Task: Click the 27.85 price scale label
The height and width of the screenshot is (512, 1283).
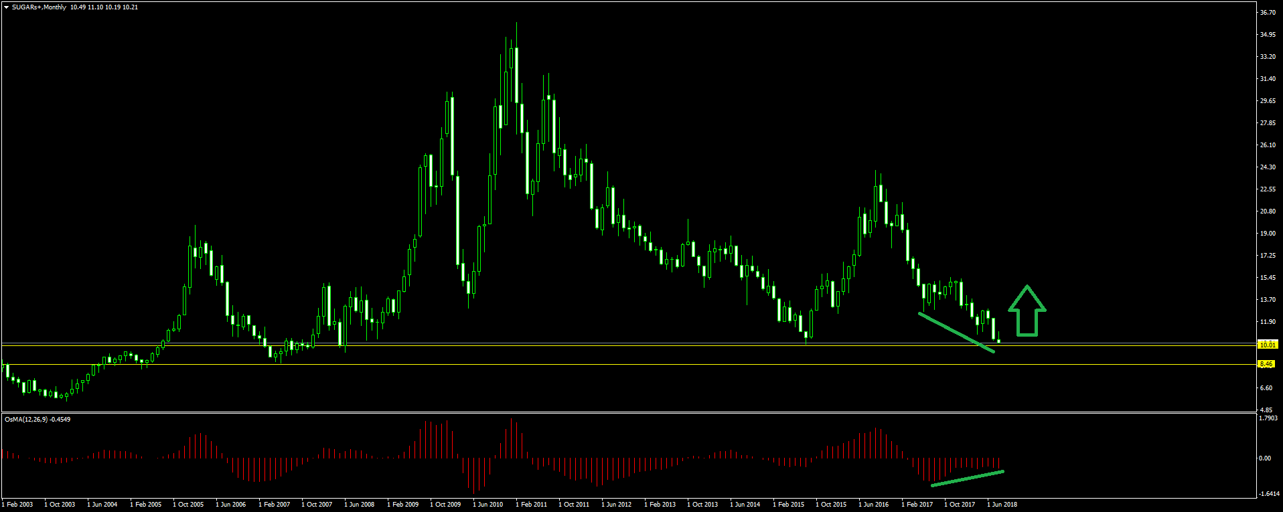Action: 1268,123
